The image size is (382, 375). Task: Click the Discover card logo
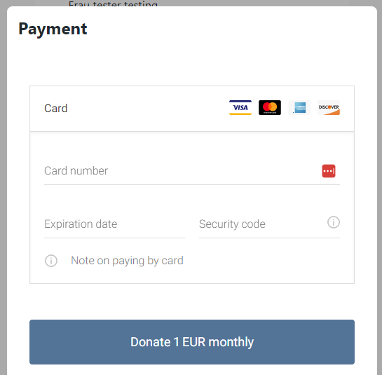pyautogui.click(x=329, y=107)
